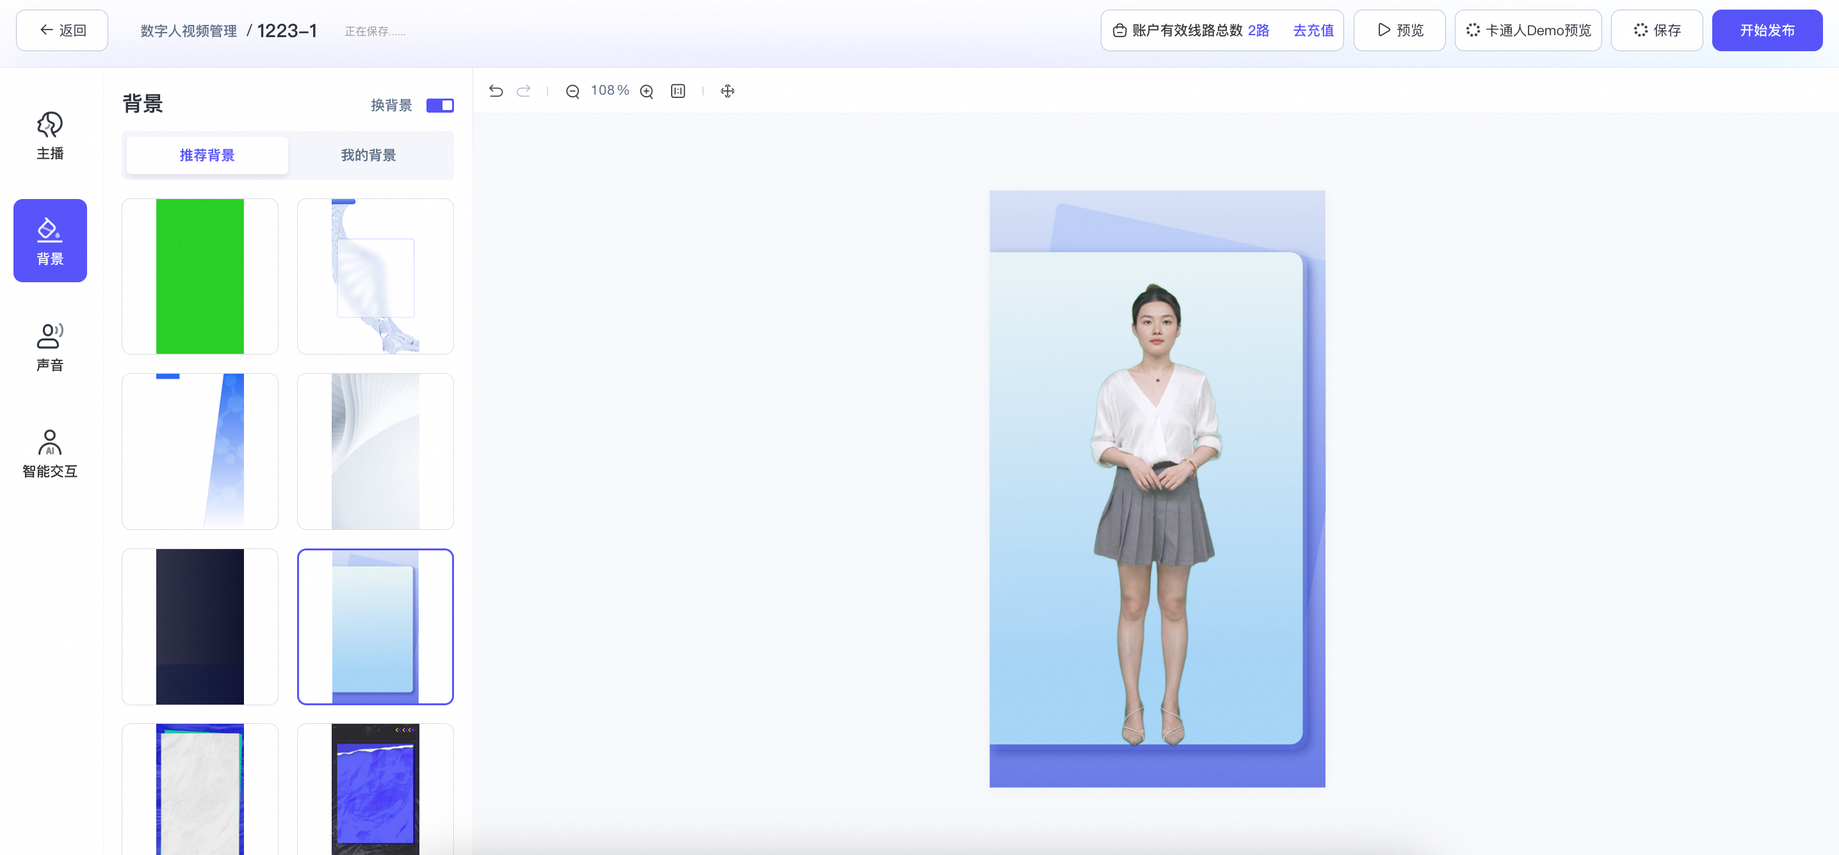Image resolution: width=1839 pixels, height=855 pixels.
Task: Click the account lines wallet icon
Action: [1119, 30]
